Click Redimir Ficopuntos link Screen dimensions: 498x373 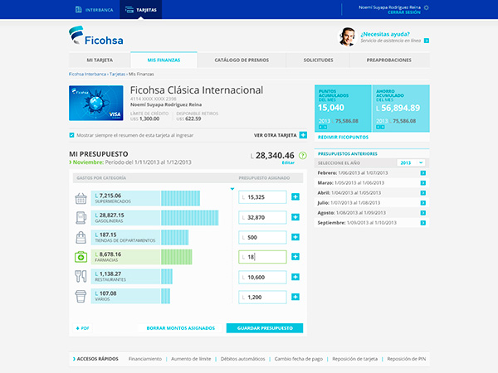click(343, 138)
